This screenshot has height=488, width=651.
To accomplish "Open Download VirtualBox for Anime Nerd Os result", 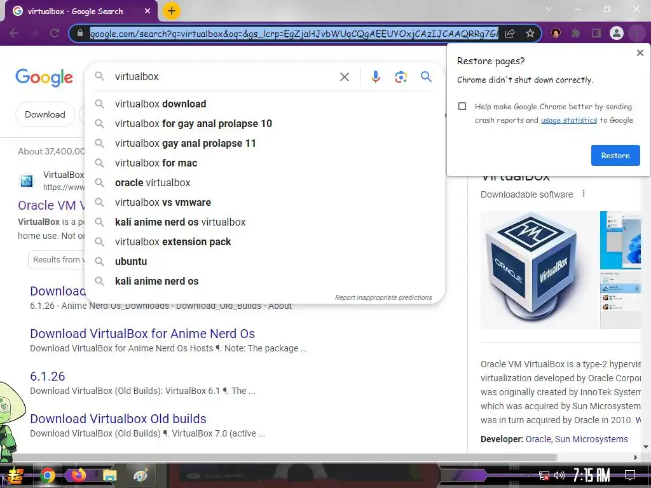I will 142,334.
